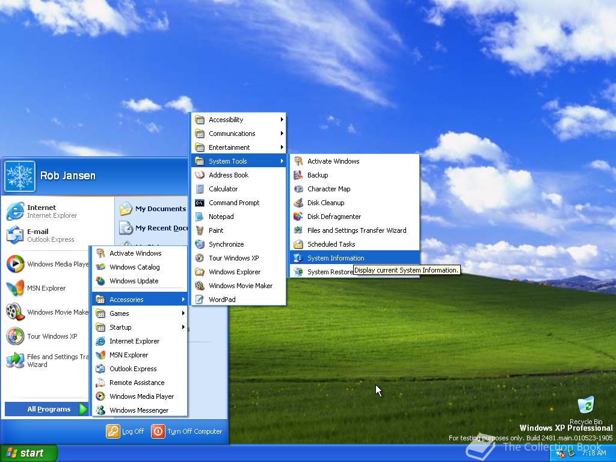Expand the Communications submenu

pyautogui.click(x=238, y=134)
